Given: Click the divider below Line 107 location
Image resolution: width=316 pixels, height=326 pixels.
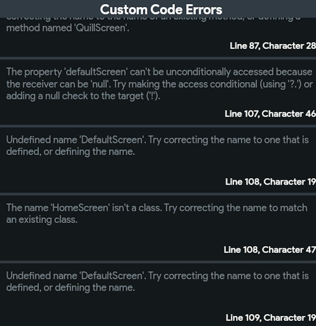Looking at the screenshot, I should click(x=158, y=126).
